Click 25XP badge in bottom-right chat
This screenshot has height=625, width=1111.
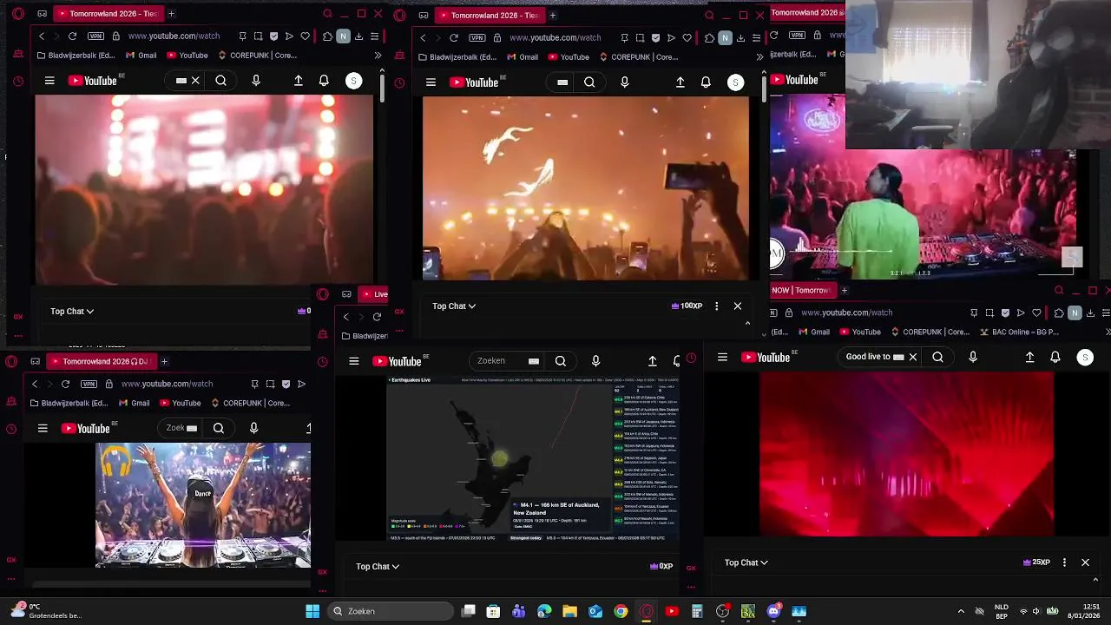tap(1036, 562)
